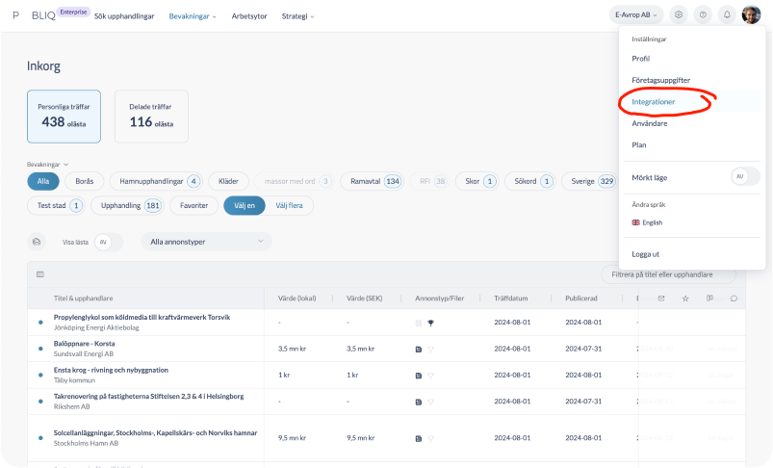Click the trophy icon in Propylenglykol row
The image size is (773, 468).
431,323
